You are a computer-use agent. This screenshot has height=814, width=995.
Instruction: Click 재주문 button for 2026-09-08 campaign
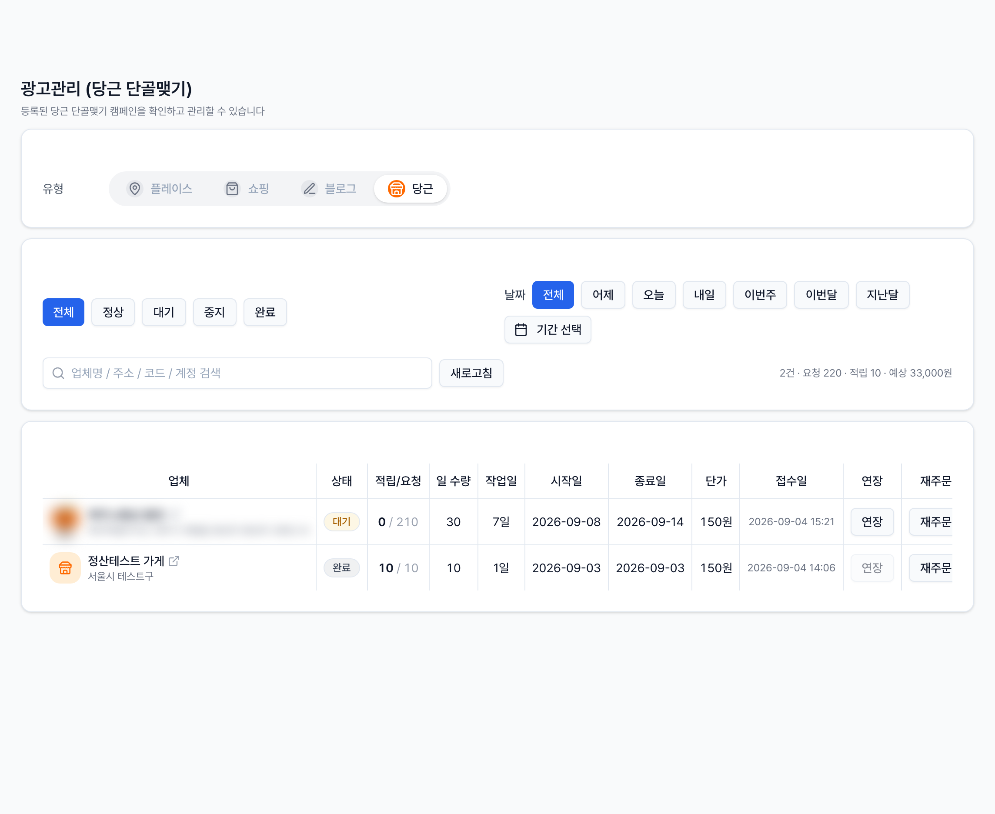pyautogui.click(x=931, y=522)
